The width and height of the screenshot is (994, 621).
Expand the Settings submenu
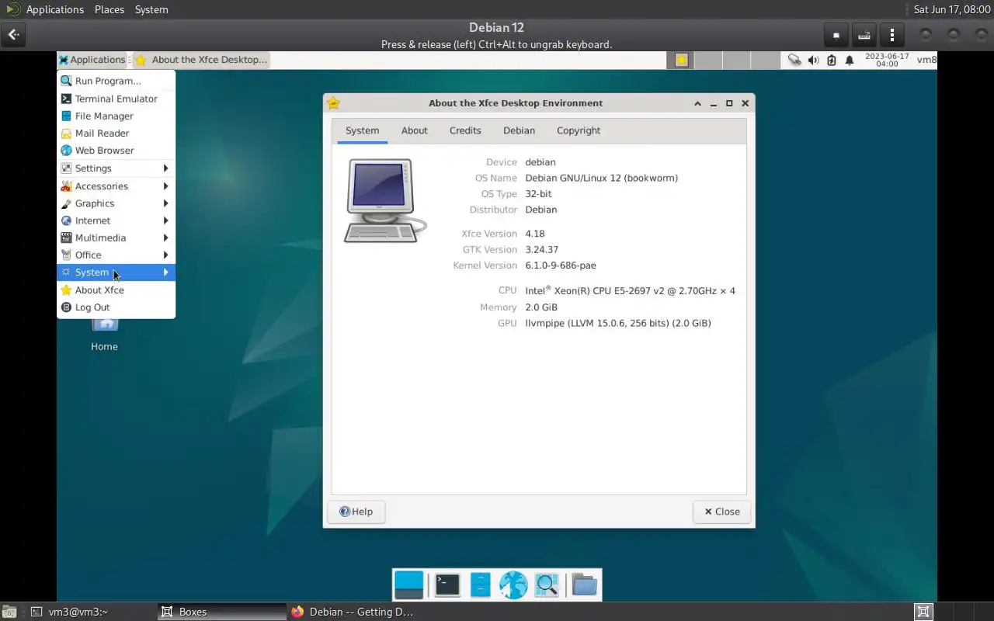tap(116, 168)
